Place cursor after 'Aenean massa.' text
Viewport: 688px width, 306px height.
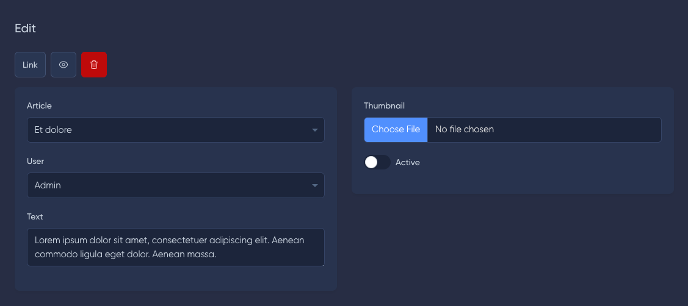point(217,254)
